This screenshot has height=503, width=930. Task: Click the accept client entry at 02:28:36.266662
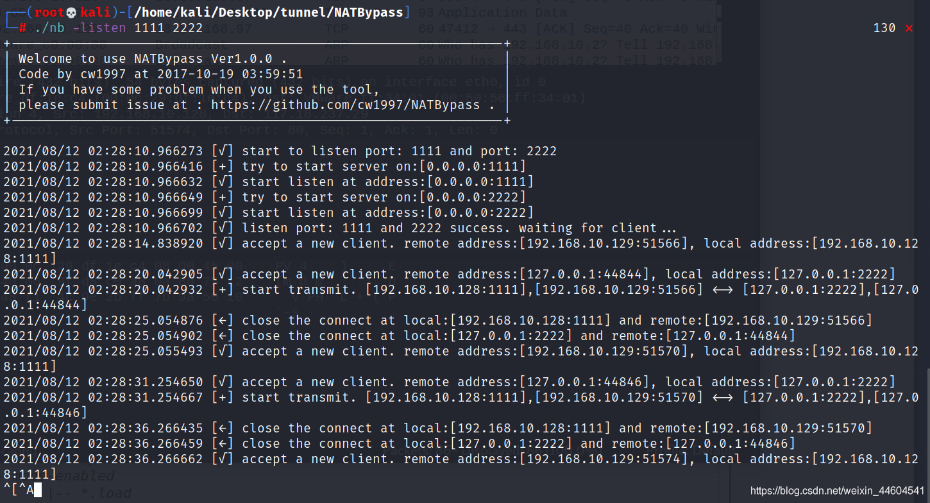click(x=461, y=467)
